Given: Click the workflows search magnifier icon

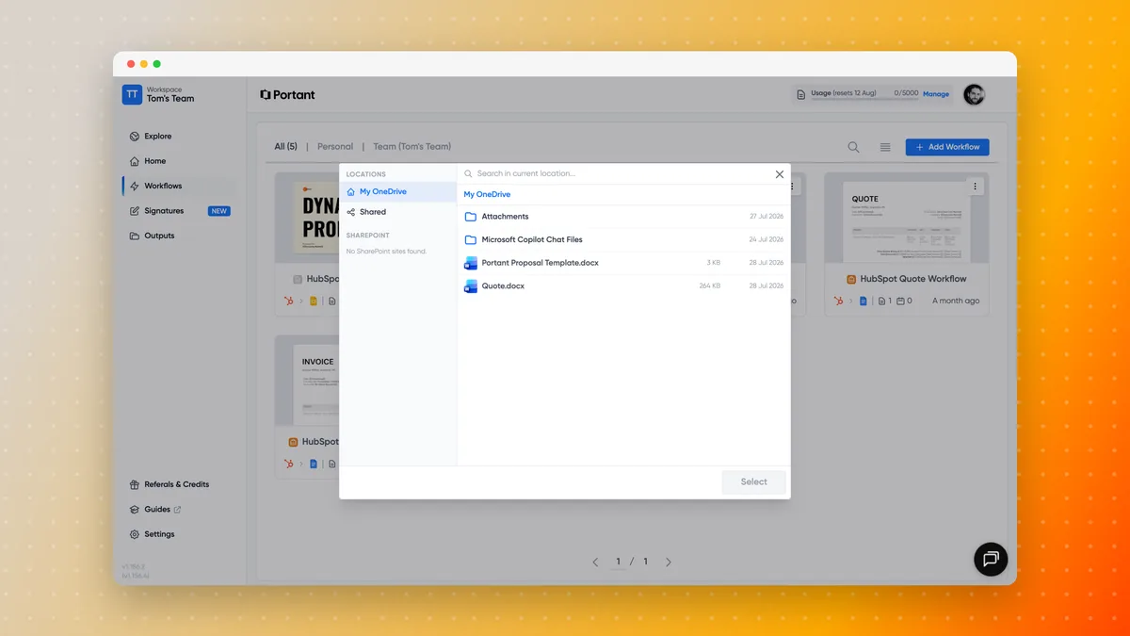Looking at the screenshot, I should 853,147.
